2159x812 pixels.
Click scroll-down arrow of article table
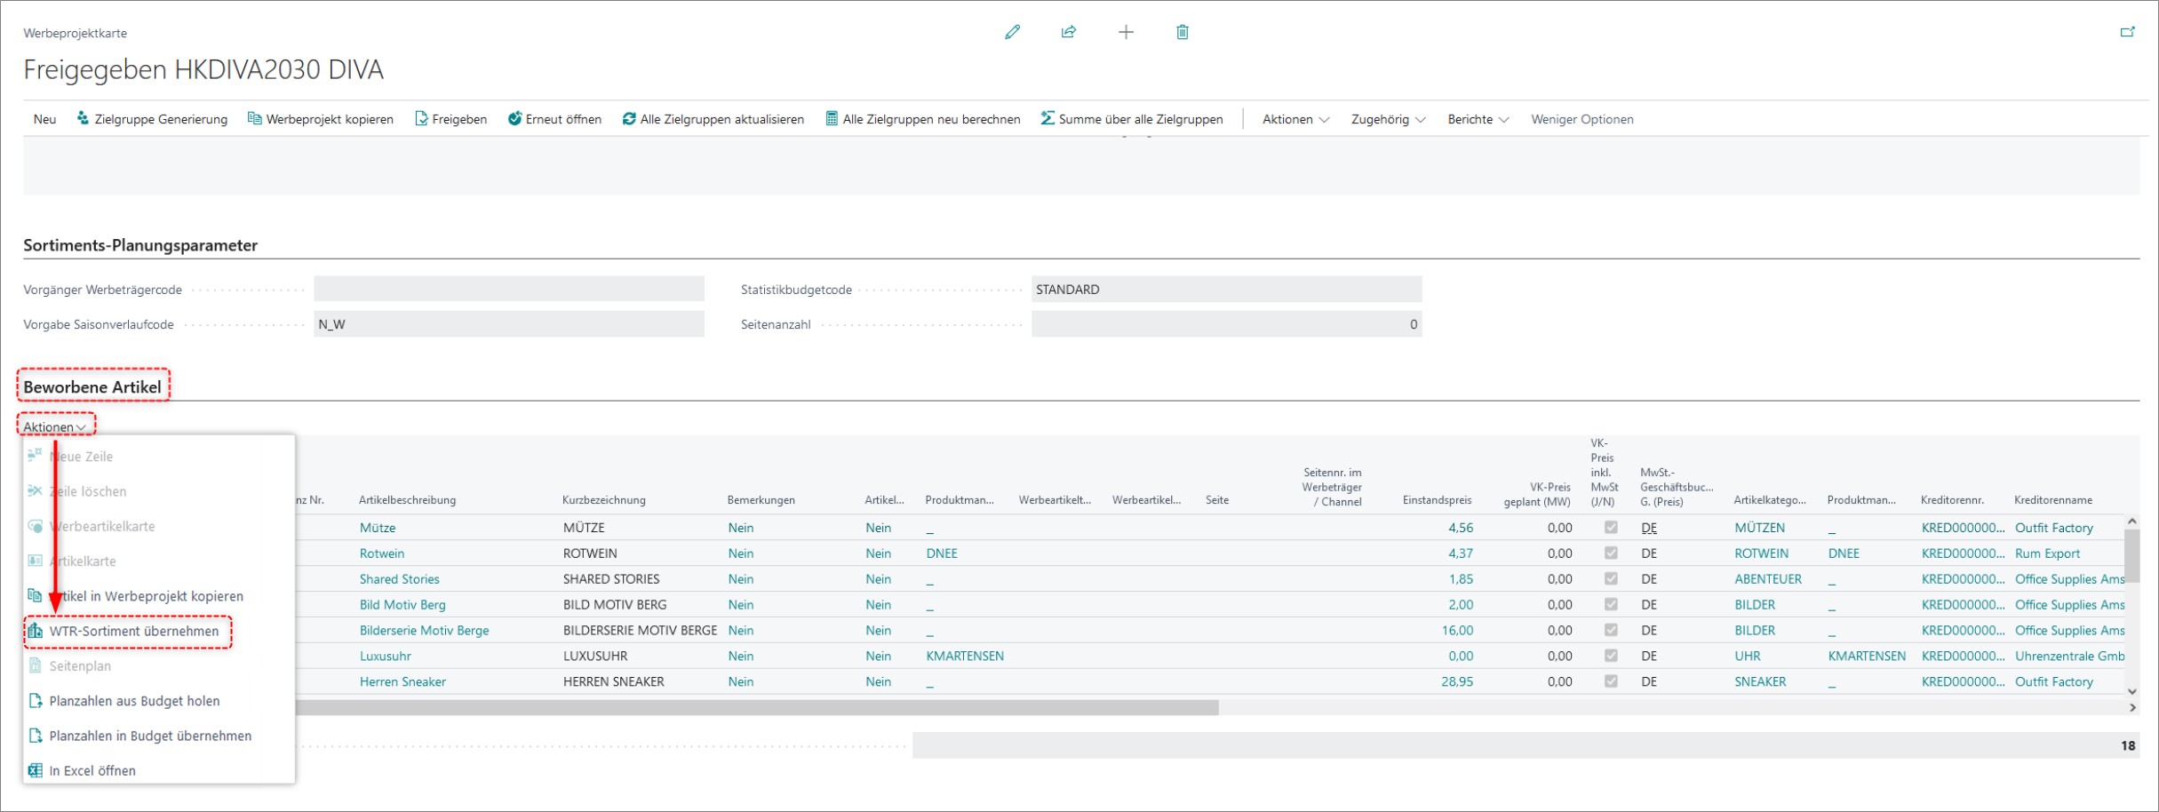point(2131,691)
